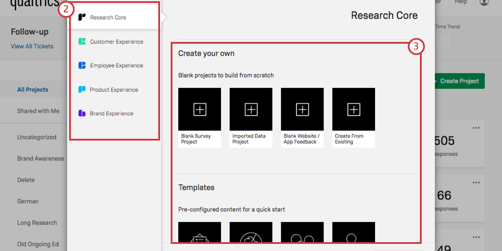Click the Customer Experience icon in sidebar
The height and width of the screenshot is (251, 502).
coord(82,42)
